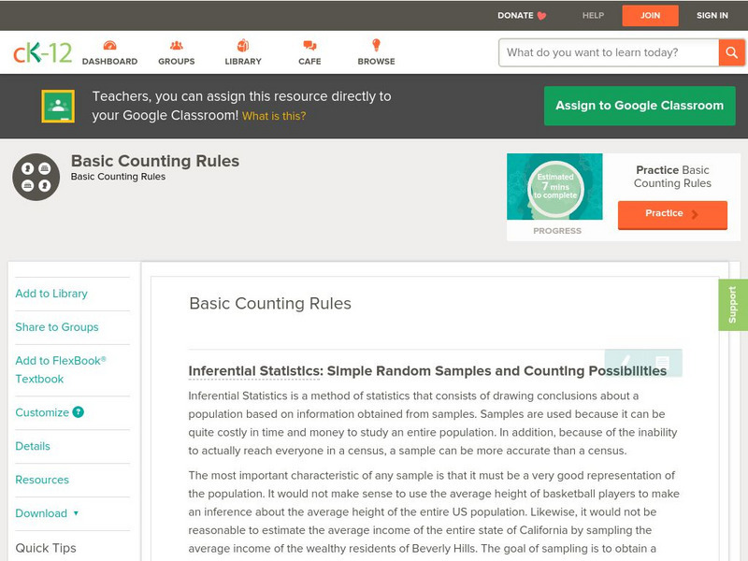Click the Download link
The image size is (748, 561).
pos(41,513)
